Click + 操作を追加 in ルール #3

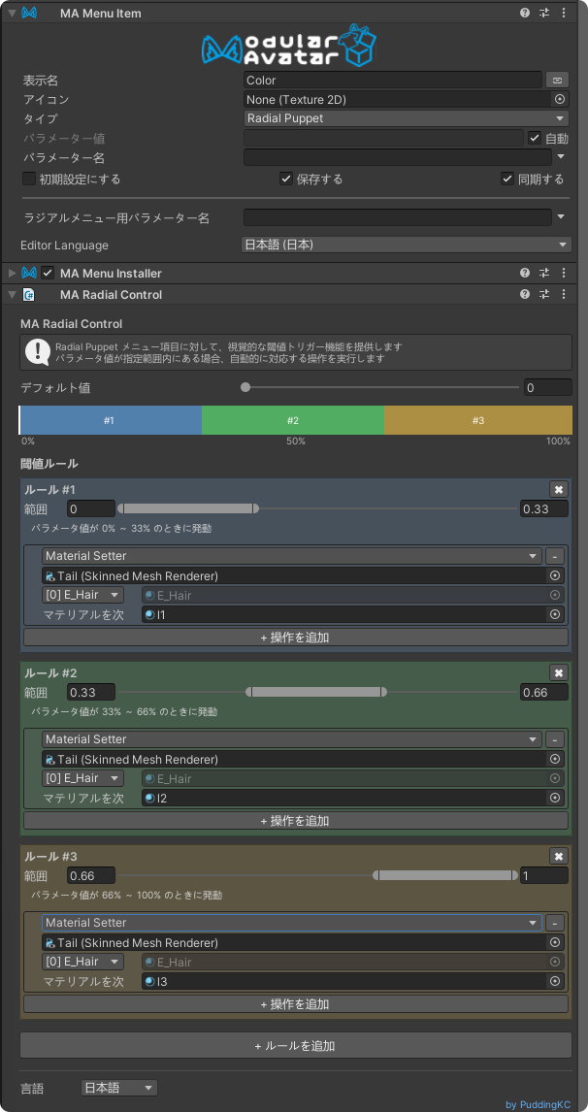point(296,1004)
